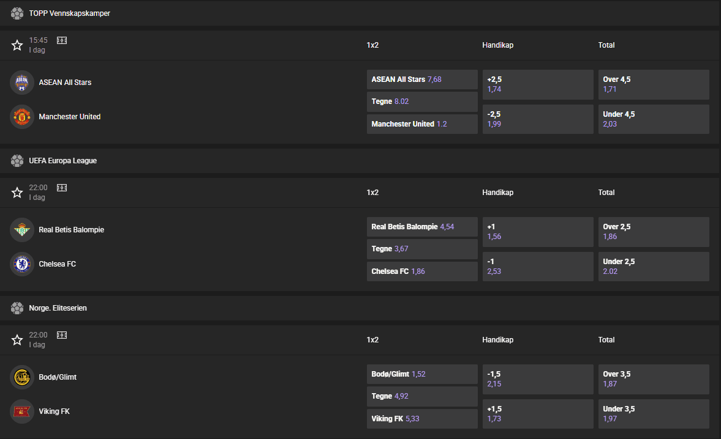Click the Real Betis Balompie crest

(x=21, y=229)
